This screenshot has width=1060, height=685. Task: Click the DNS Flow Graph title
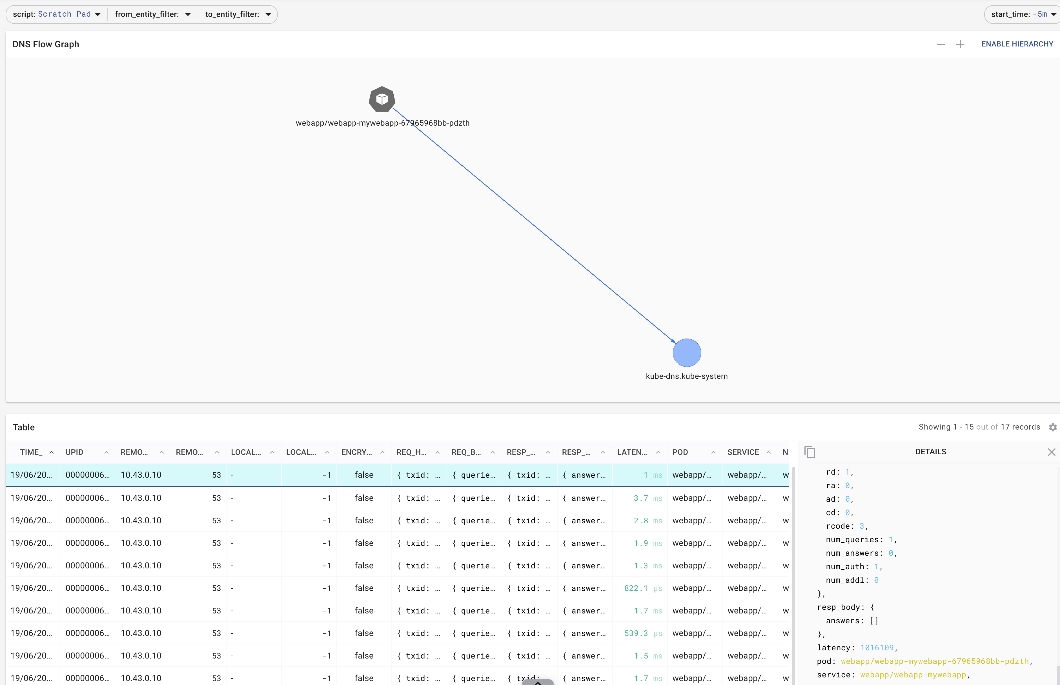(x=46, y=45)
